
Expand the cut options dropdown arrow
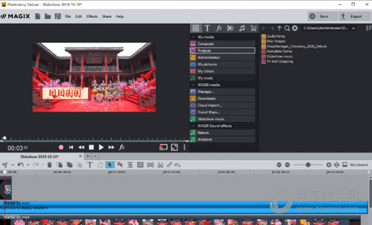[12, 165]
